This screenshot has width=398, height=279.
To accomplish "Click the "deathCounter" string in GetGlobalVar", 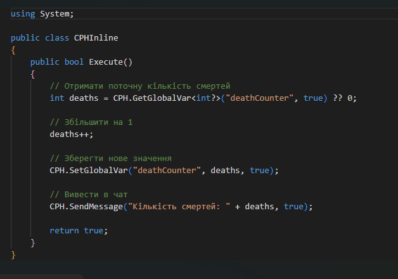I will coord(265,98).
